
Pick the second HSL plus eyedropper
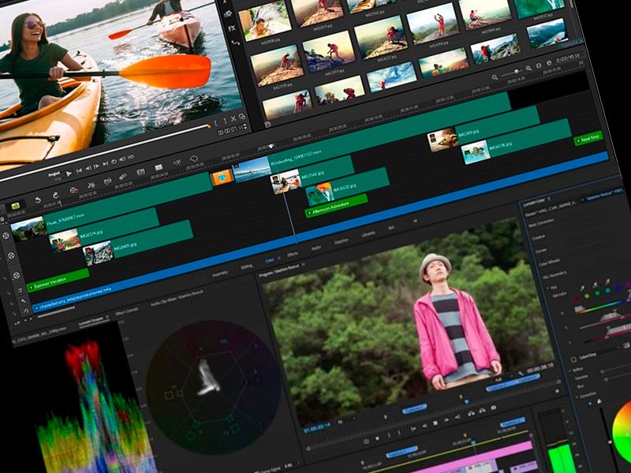coord(595,285)
